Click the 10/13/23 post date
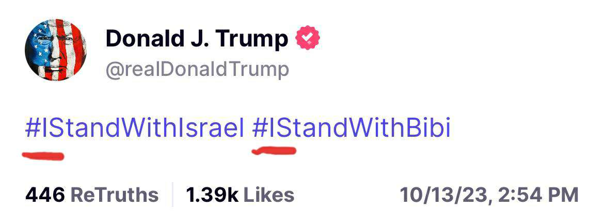The image size is (604, 224). tap(443, 195)
